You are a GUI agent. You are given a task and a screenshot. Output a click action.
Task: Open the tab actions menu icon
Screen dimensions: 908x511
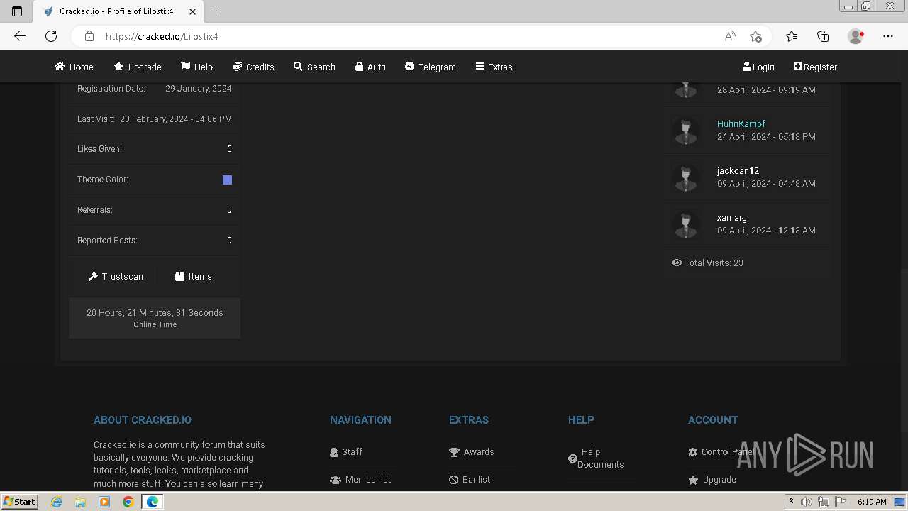click(17, 11)
